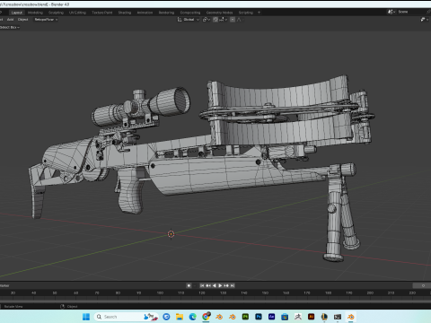Open the blue circular app taskbar icon
The height and width of the screenshot is (323, 431).
point(166,317)
